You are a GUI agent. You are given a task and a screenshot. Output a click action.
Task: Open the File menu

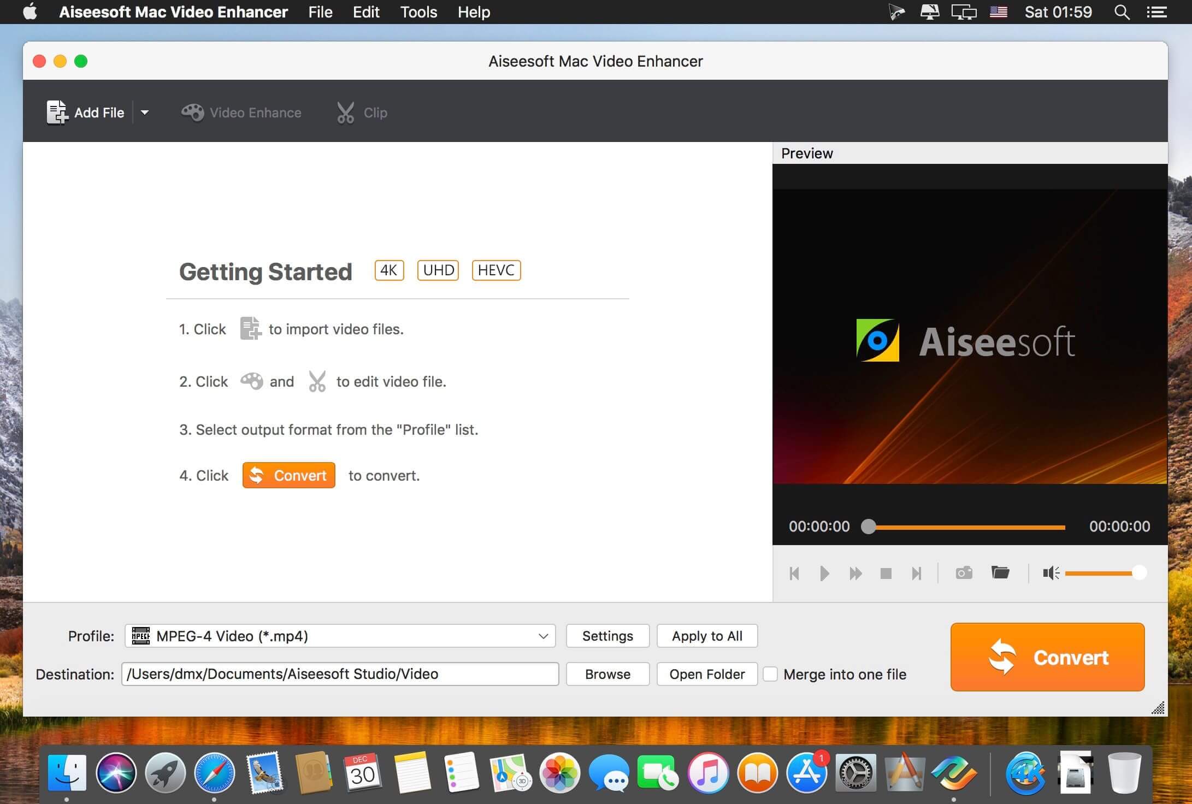320,12
